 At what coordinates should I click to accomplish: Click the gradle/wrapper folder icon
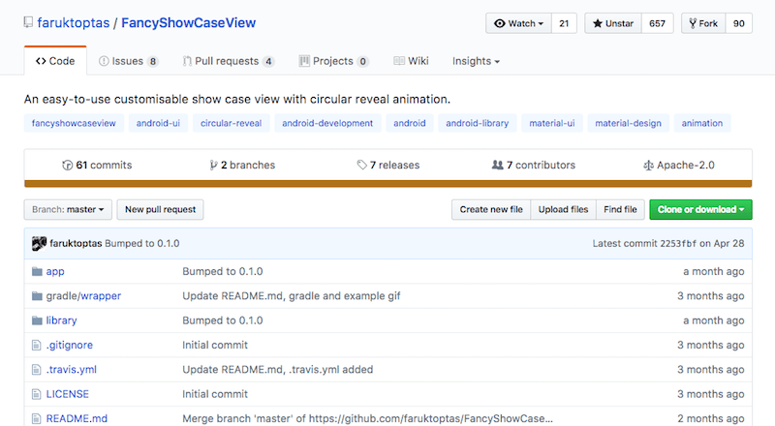pyautogui.click(x=37, y=296)
